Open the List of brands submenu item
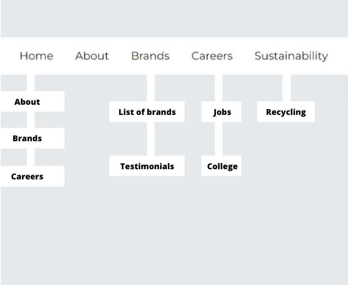Screen dimensions: 348x285 tap(147, 112)
